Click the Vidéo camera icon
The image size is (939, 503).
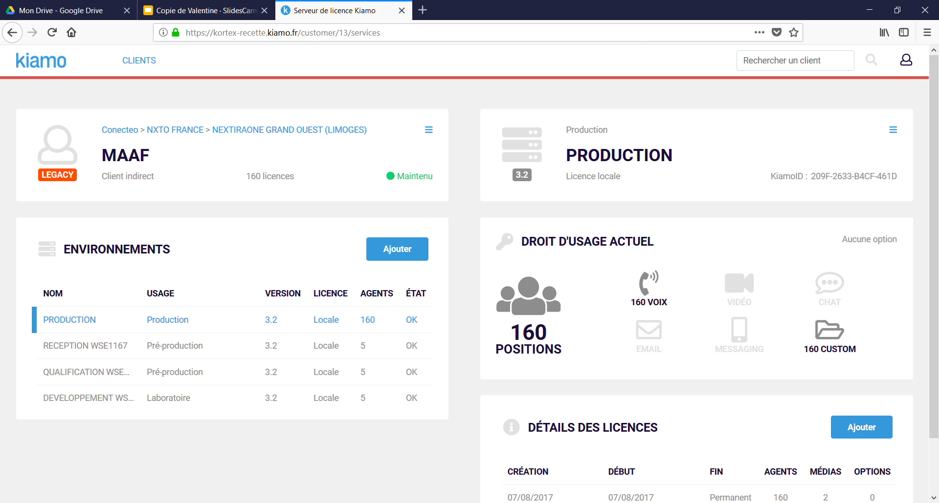click(x=739, y=283)
